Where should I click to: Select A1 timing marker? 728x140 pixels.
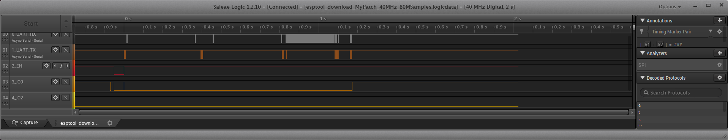point(647,44)
